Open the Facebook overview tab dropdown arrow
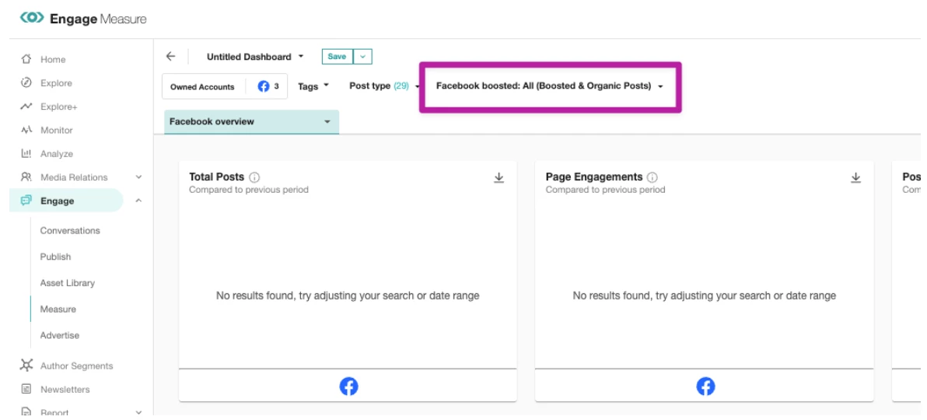The width and height of the screenshot is (927, 420). (x=327, y=122)
